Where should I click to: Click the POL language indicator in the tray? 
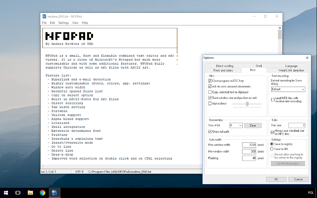coord(311,193)
